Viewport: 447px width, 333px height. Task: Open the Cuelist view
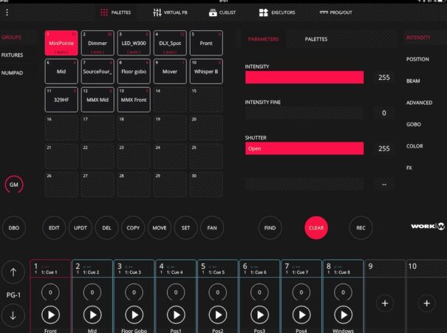point(223,13)
